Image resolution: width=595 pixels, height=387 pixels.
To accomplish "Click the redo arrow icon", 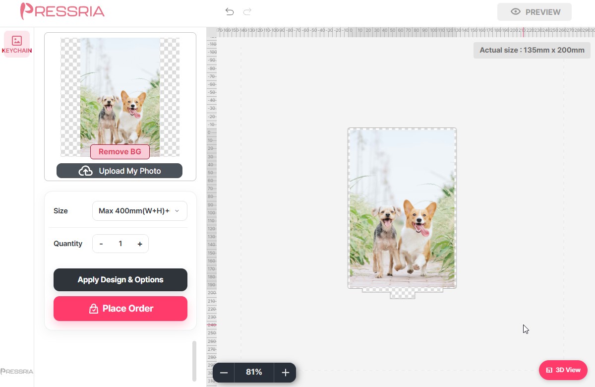I will pyautogui.click(x=247, y=11).
